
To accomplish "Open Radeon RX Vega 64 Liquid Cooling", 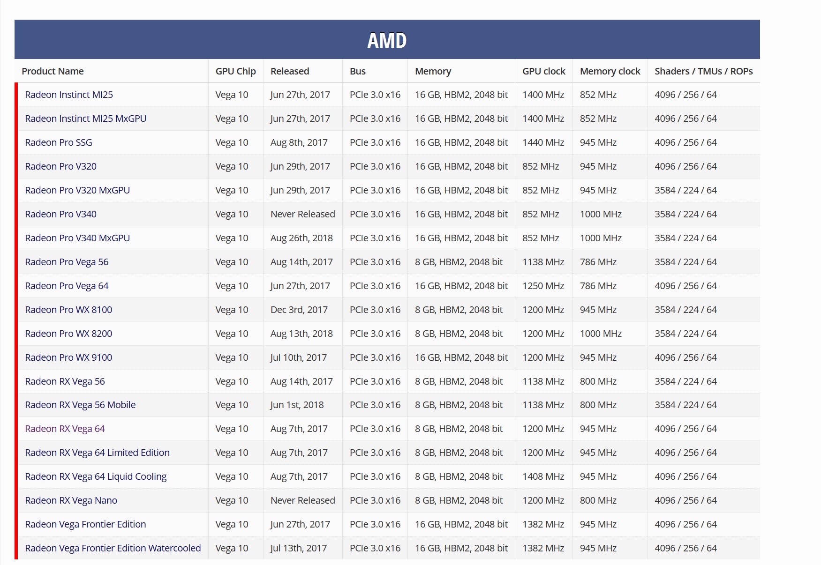I will click(96, 476).
